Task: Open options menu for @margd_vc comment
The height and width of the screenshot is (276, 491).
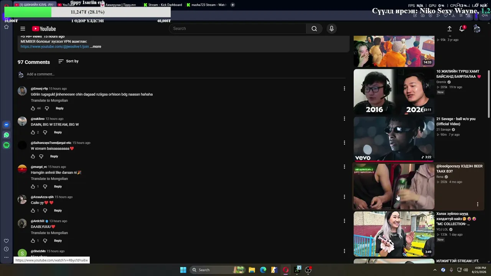Action: (x=344, y=167)
